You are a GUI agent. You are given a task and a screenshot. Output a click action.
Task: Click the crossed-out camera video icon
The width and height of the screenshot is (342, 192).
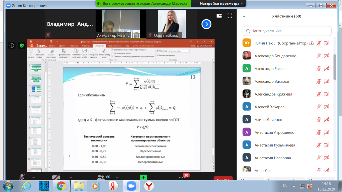click(x=56, y=177)
